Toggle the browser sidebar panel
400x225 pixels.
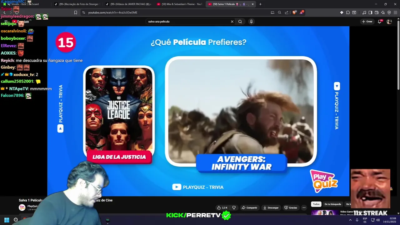click(x=370, y=12)
